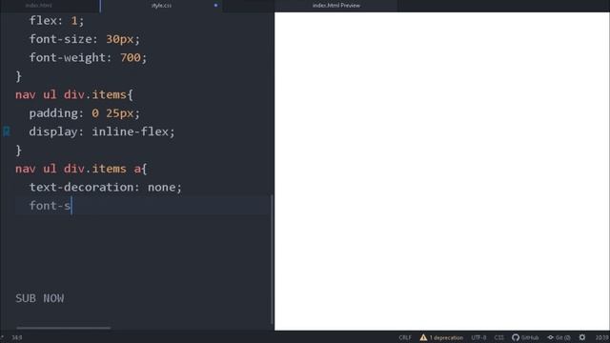610x343 pixels.
Task: Click the settings gear in status bar
Action: tap(582, 337)
